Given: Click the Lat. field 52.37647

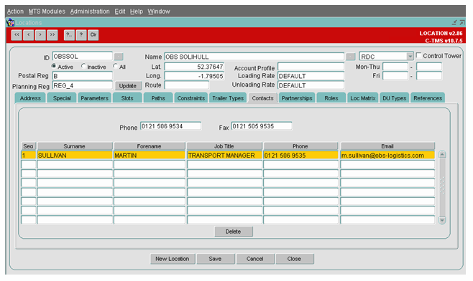Looking at the screenshot, I should (x=194, y=67).
